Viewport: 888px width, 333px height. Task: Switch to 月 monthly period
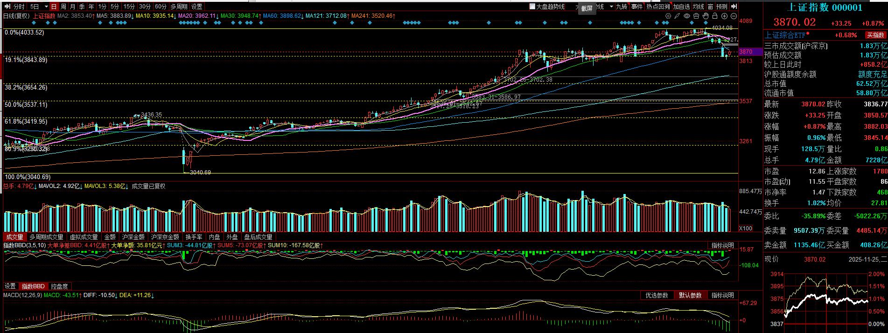pos(72,7)
